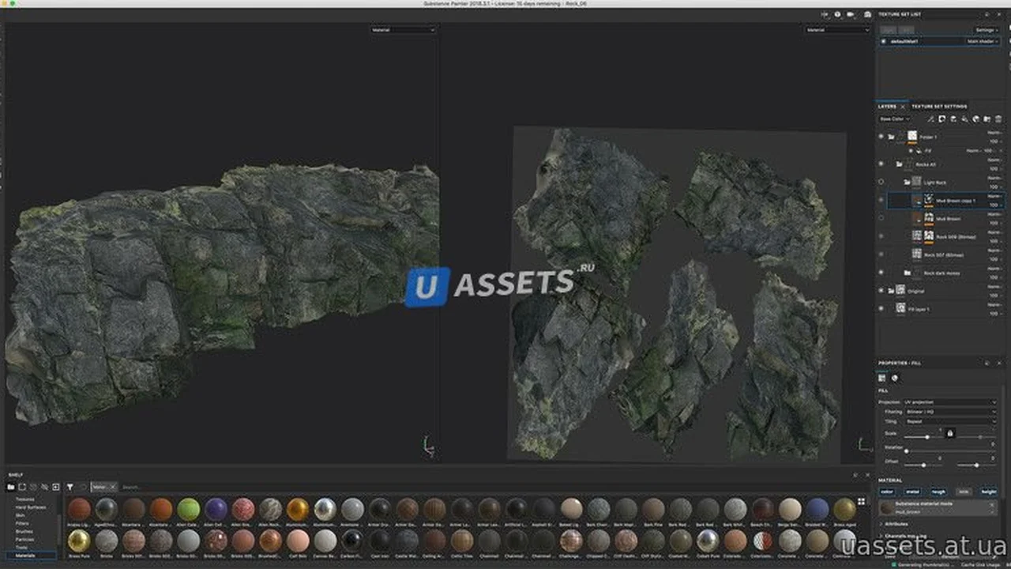Viewport: 1011px width, 569px height.
Task: Click the shelf square frame icon
Action: (22, 487)
